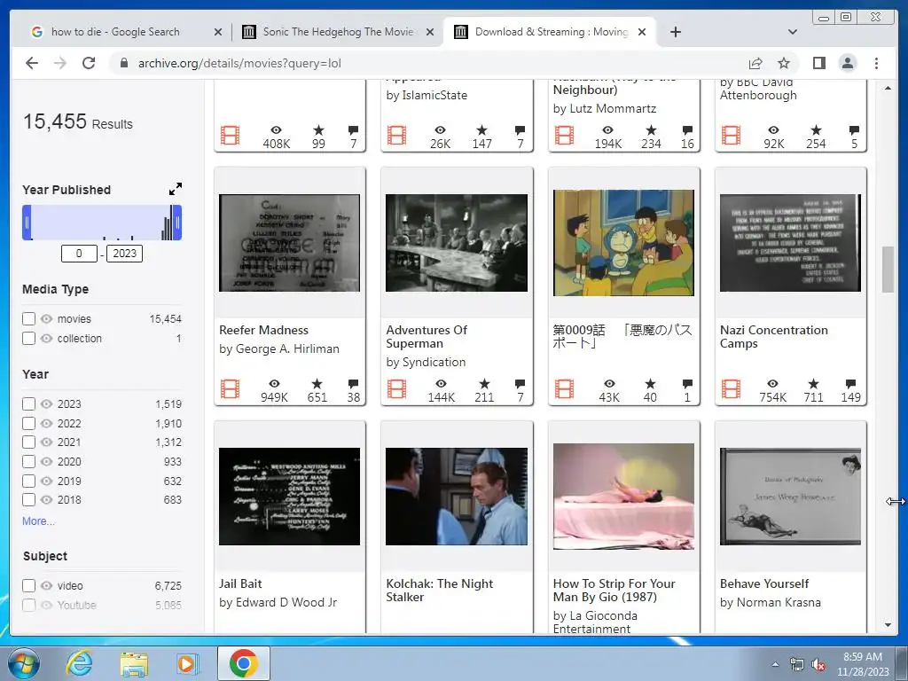Open a new browser tab
908x681 pixels.
675,32
